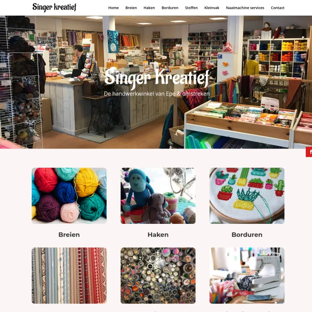
Task: Open Naaimachine services menu item
Action: pos(245,8)
